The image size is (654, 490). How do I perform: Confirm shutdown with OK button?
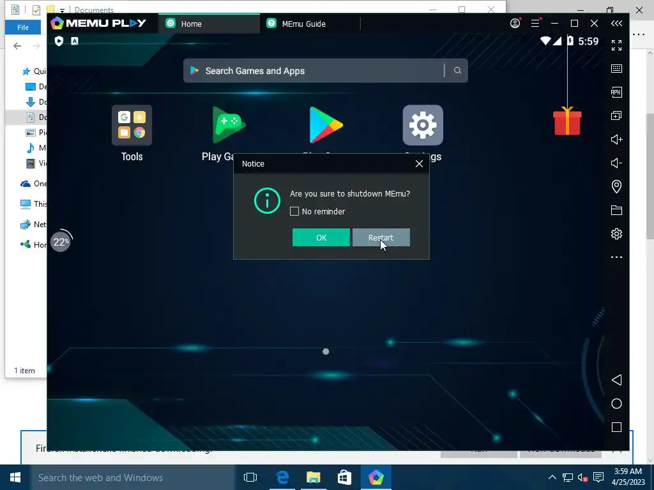click(x=321, y=237)
